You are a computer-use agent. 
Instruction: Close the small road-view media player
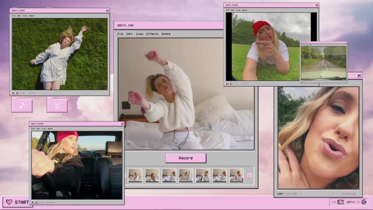[x=346, y=43]
